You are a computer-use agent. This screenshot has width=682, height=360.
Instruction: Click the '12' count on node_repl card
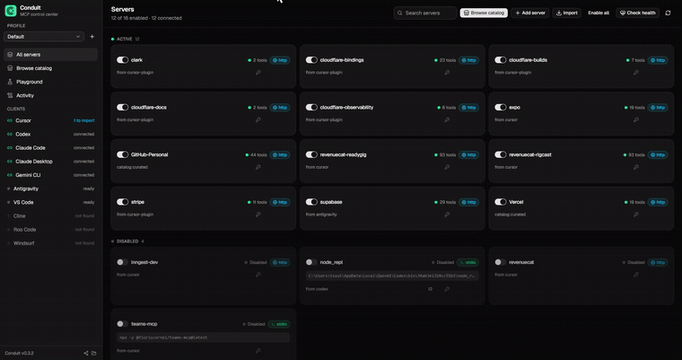pyautogui.click(x=430, y=289)
